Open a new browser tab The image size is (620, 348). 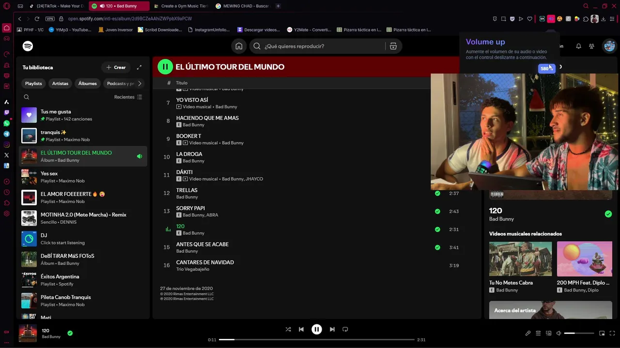(278, 6)
